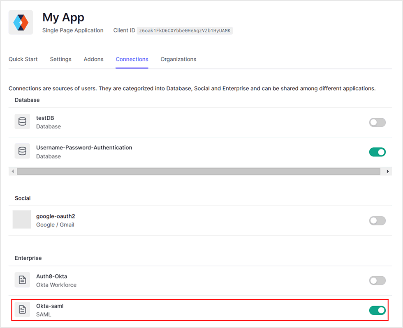
Task: Select the Connections tab
Action: point(132,59)
